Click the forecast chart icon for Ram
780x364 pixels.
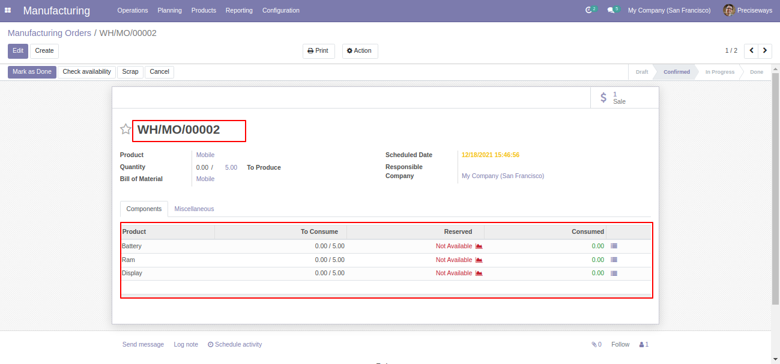tap(479, 260)
